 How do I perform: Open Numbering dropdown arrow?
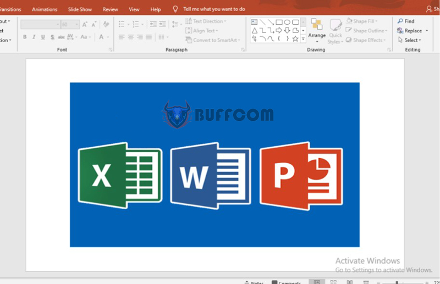point(142,24)
